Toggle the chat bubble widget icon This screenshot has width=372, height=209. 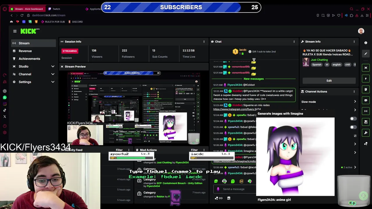click(x=366, y=100)
